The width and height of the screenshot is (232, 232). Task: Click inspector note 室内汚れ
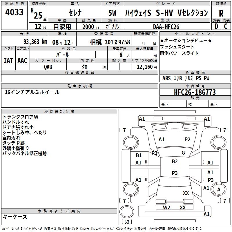click(x=11, y=138)
